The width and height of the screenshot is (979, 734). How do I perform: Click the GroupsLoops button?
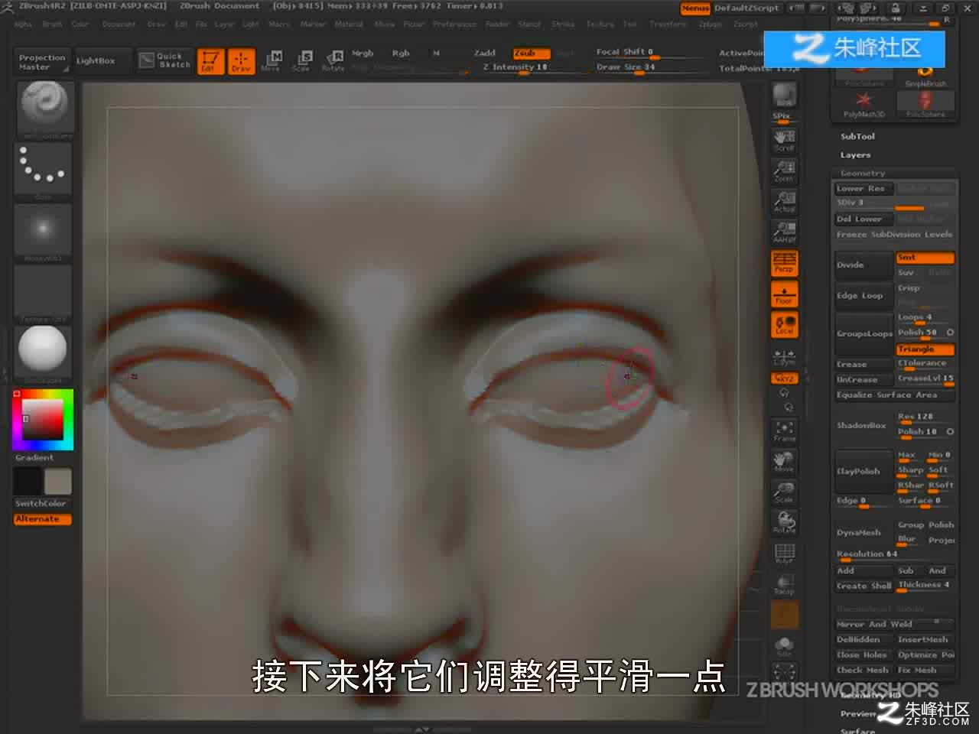[864, 334]
